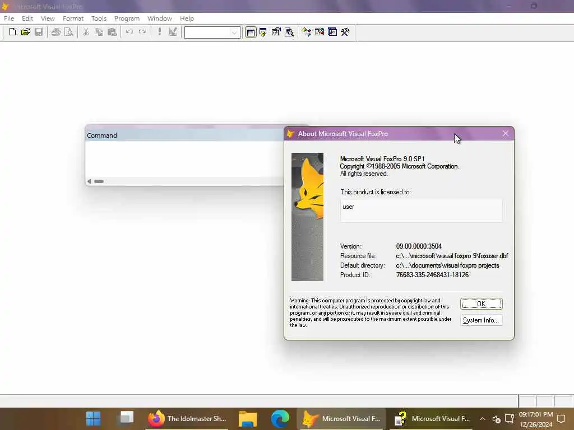Click inside the Command window text area
Viewport: 574px width, 430px height.
[x=185, y=160]
